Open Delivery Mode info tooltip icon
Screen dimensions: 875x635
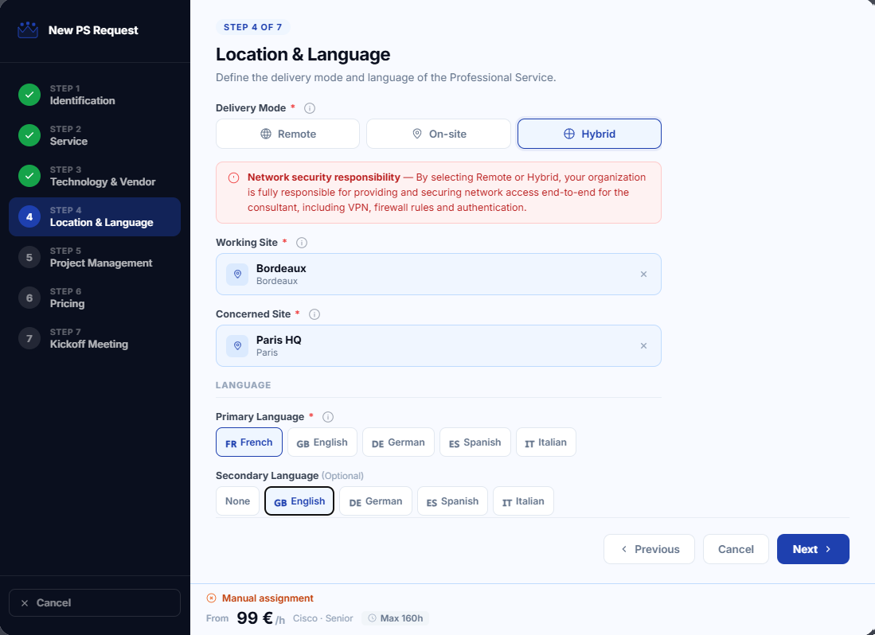[x=310, y=108]
